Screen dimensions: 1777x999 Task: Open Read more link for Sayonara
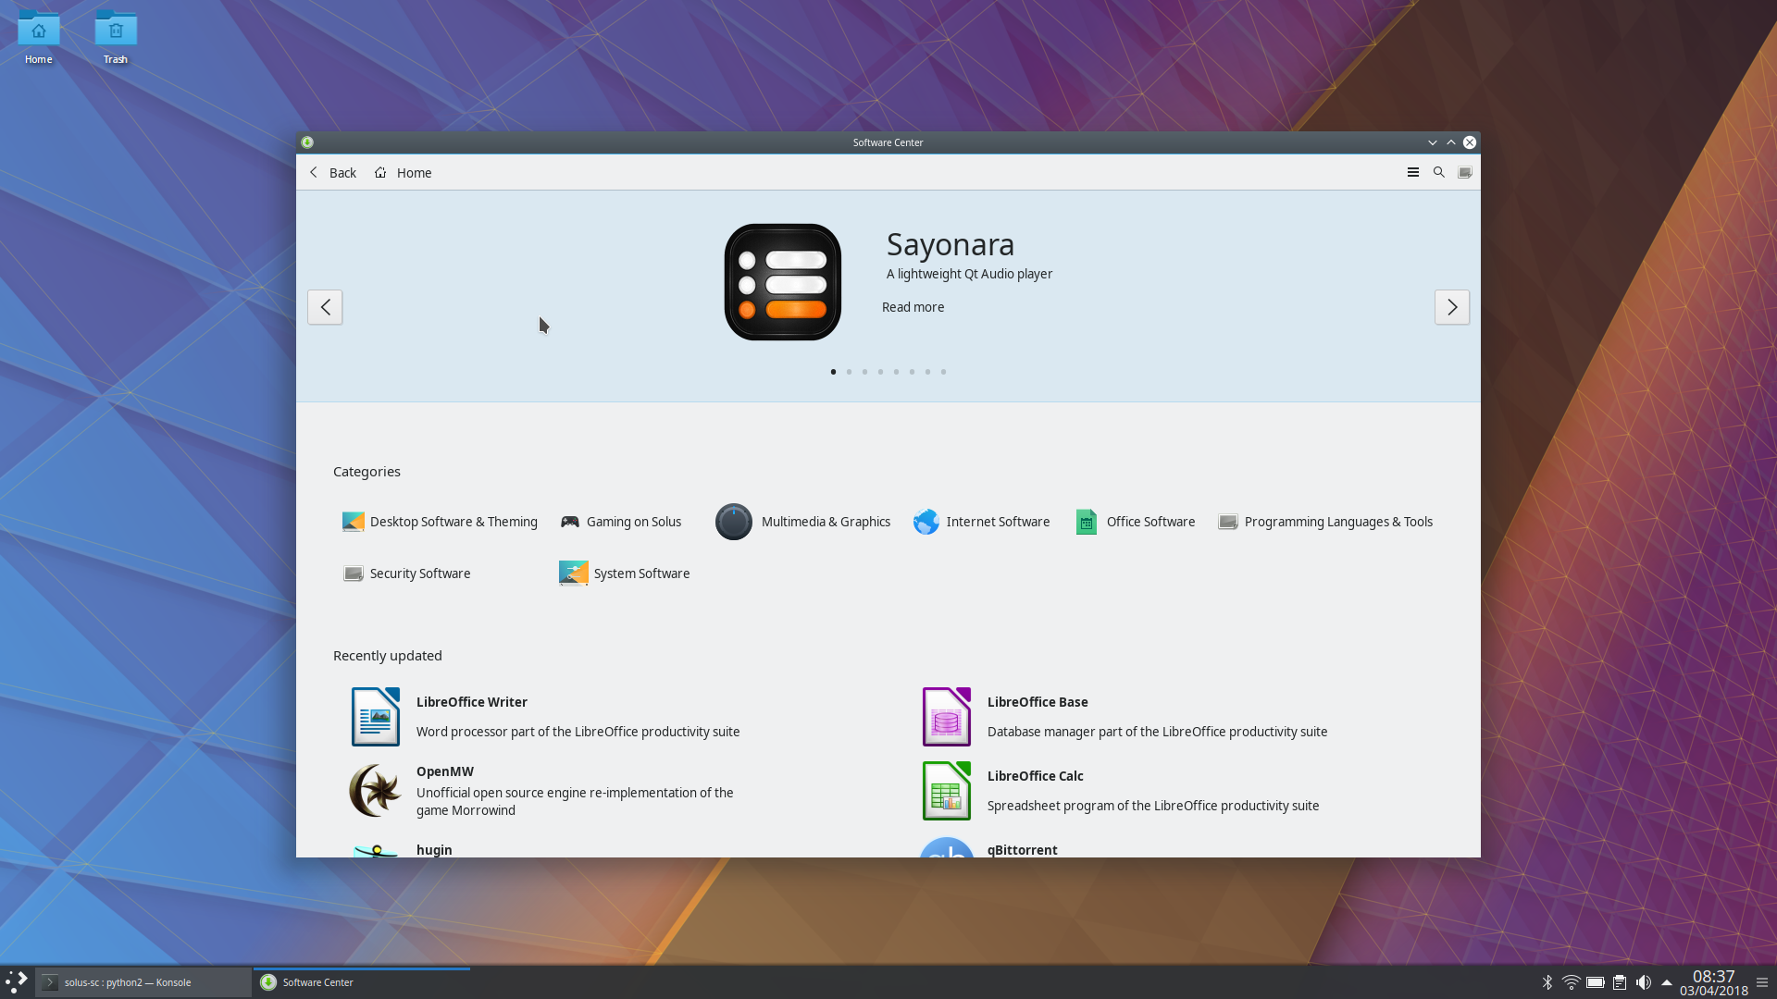click(913, 307)
